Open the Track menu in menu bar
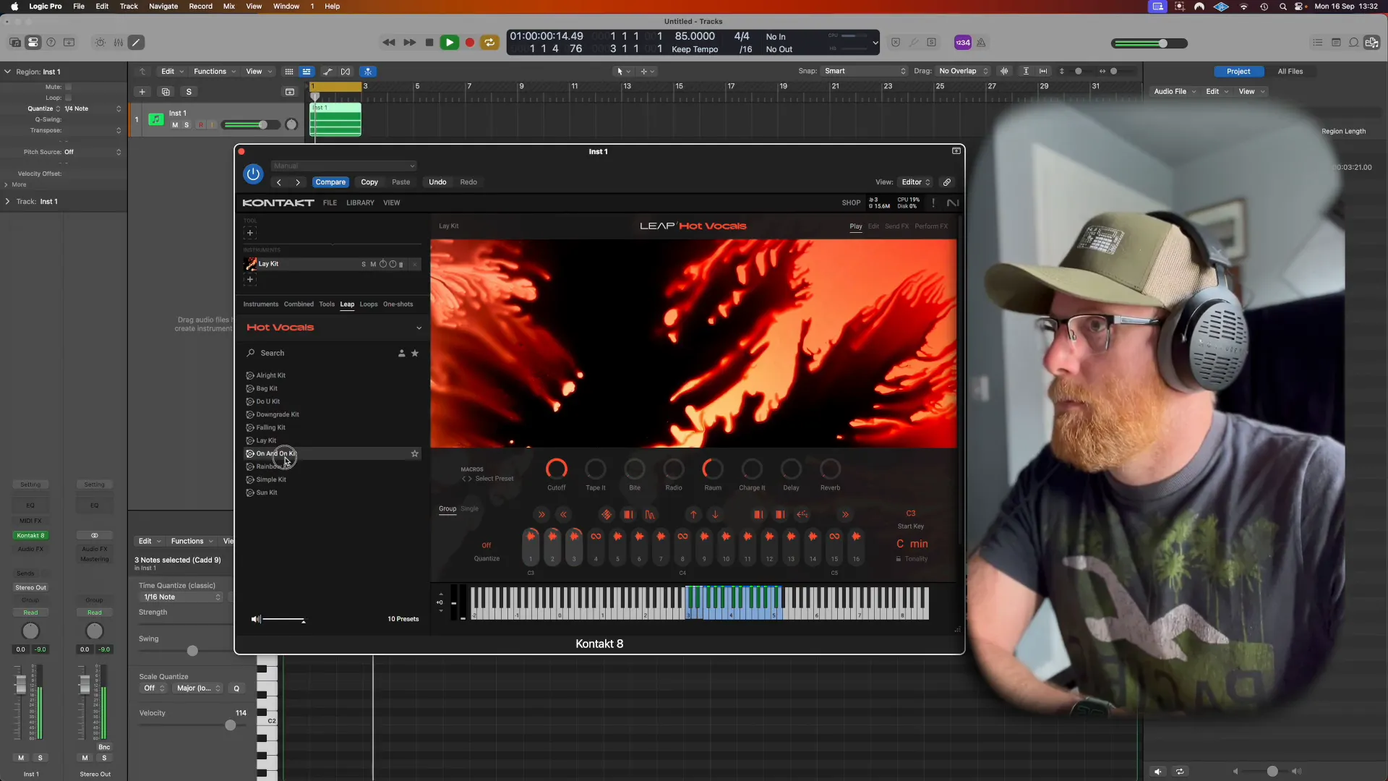The width and height of the screenshot is (1388, 781). click(129, 7)
